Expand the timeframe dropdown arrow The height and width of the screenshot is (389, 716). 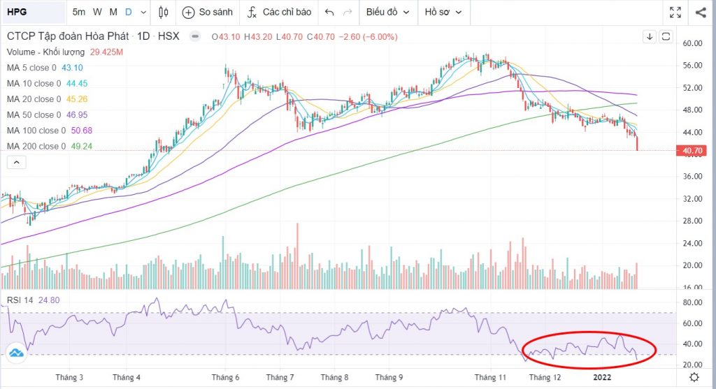tap(143, 12)
